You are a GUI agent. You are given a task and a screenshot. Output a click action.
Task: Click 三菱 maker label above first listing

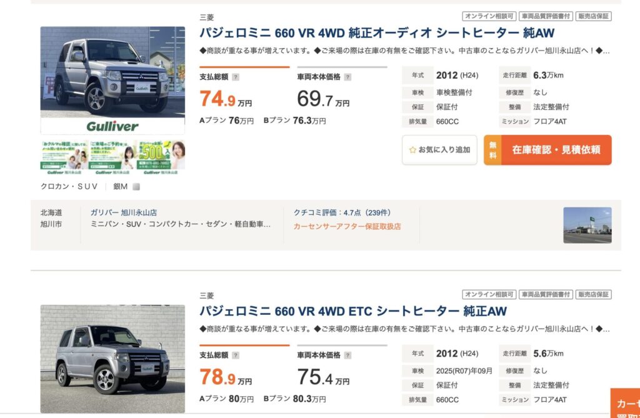click(x=207, y=17)
